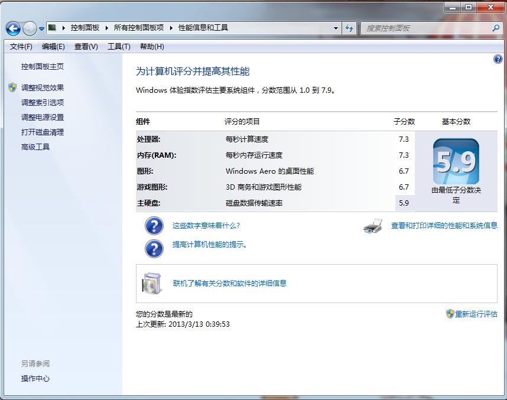Click shield icon beside 重新运行评估
The height and width of the screenshot is (400, 507).
point(450,314)
